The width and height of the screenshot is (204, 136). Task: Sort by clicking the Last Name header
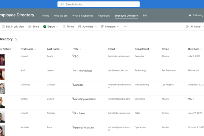click(x=53, y=49)
